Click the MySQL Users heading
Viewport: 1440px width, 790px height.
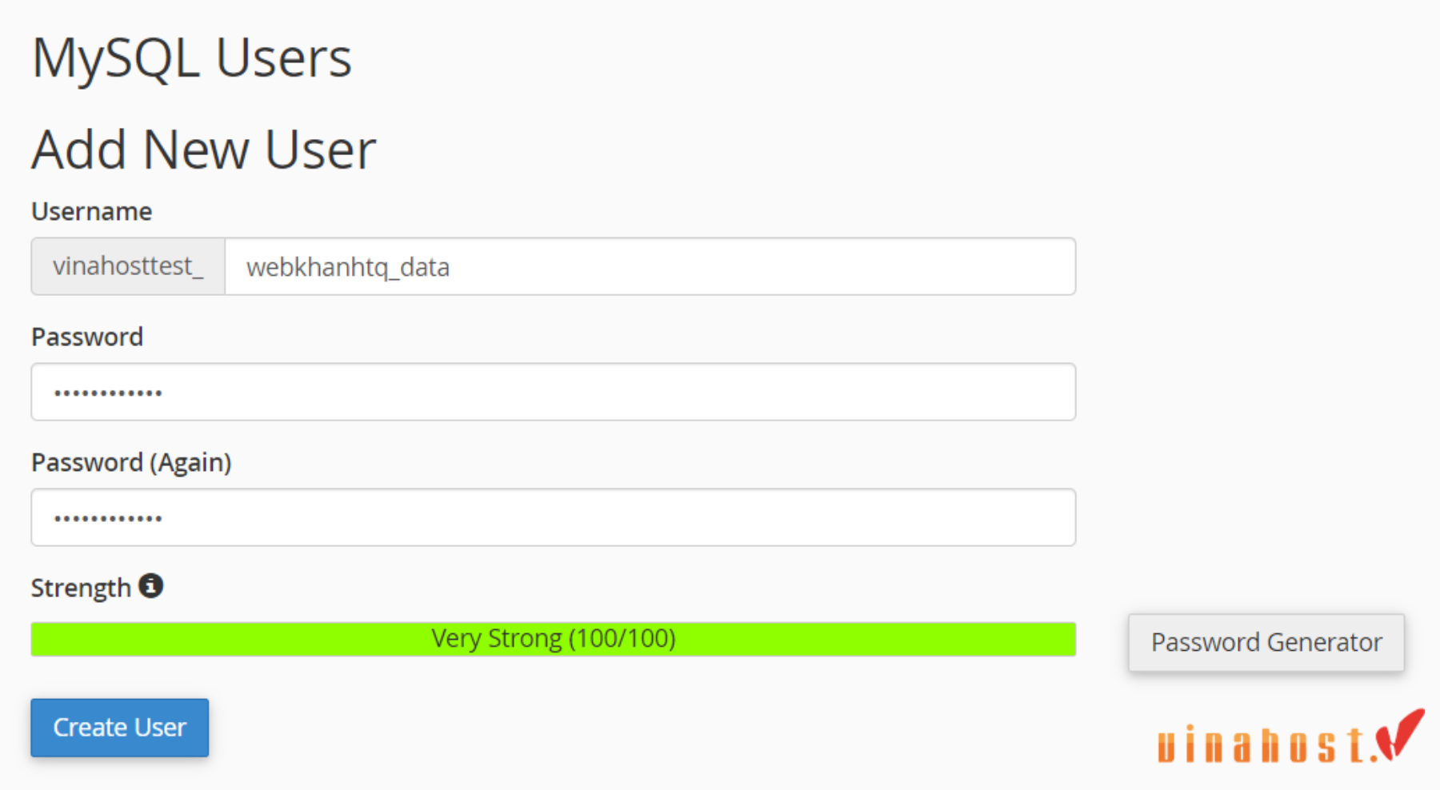point(192,59)
